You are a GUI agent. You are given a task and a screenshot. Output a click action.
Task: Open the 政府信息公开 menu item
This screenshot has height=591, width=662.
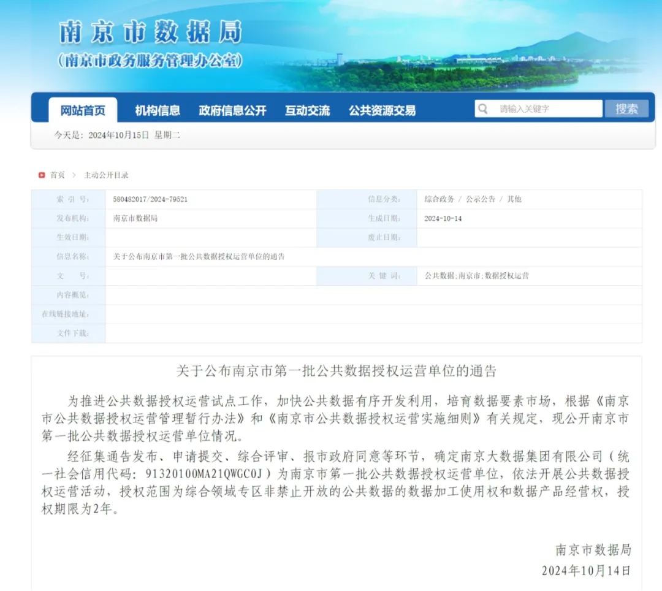point(232,110)
